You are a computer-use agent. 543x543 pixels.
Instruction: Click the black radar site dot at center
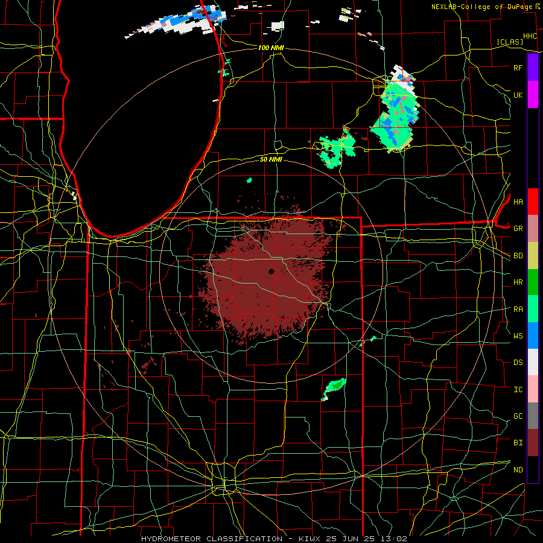[271, 271]
